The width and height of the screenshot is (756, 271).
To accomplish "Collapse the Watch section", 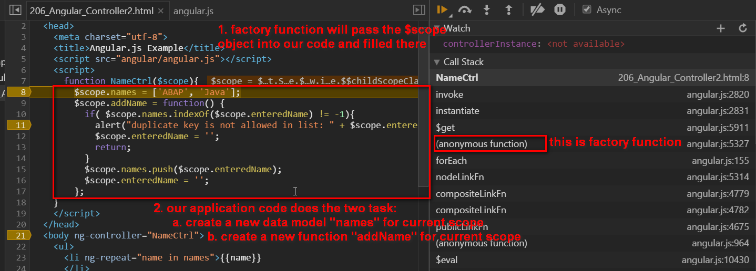I will click(x=437, y=28).
